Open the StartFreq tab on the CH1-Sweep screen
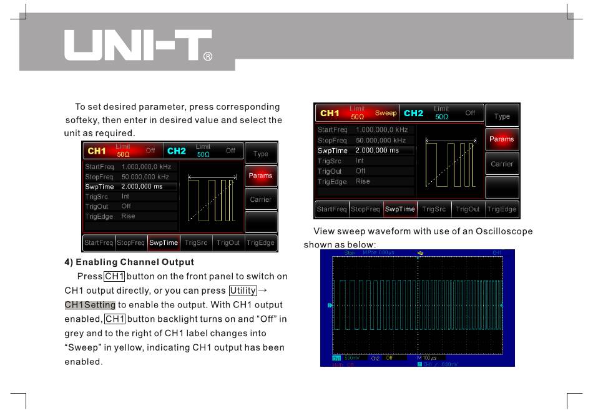 point(331,209)
